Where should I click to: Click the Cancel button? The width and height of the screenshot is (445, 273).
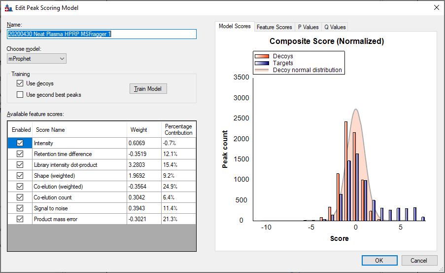click(419, 260)
